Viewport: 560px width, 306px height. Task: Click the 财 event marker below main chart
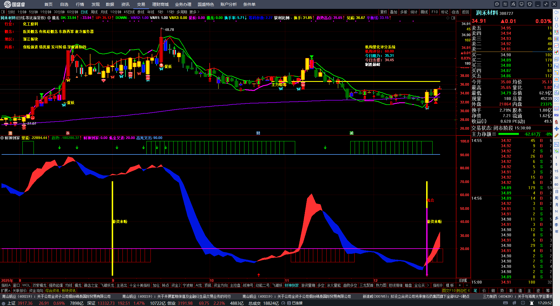[258, 133]
